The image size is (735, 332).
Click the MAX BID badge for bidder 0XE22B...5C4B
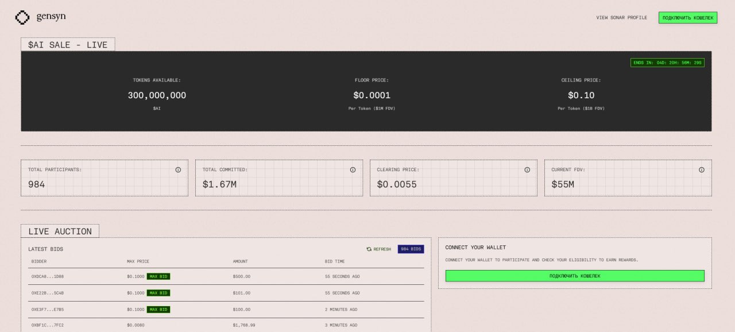[x=158, y=293]
